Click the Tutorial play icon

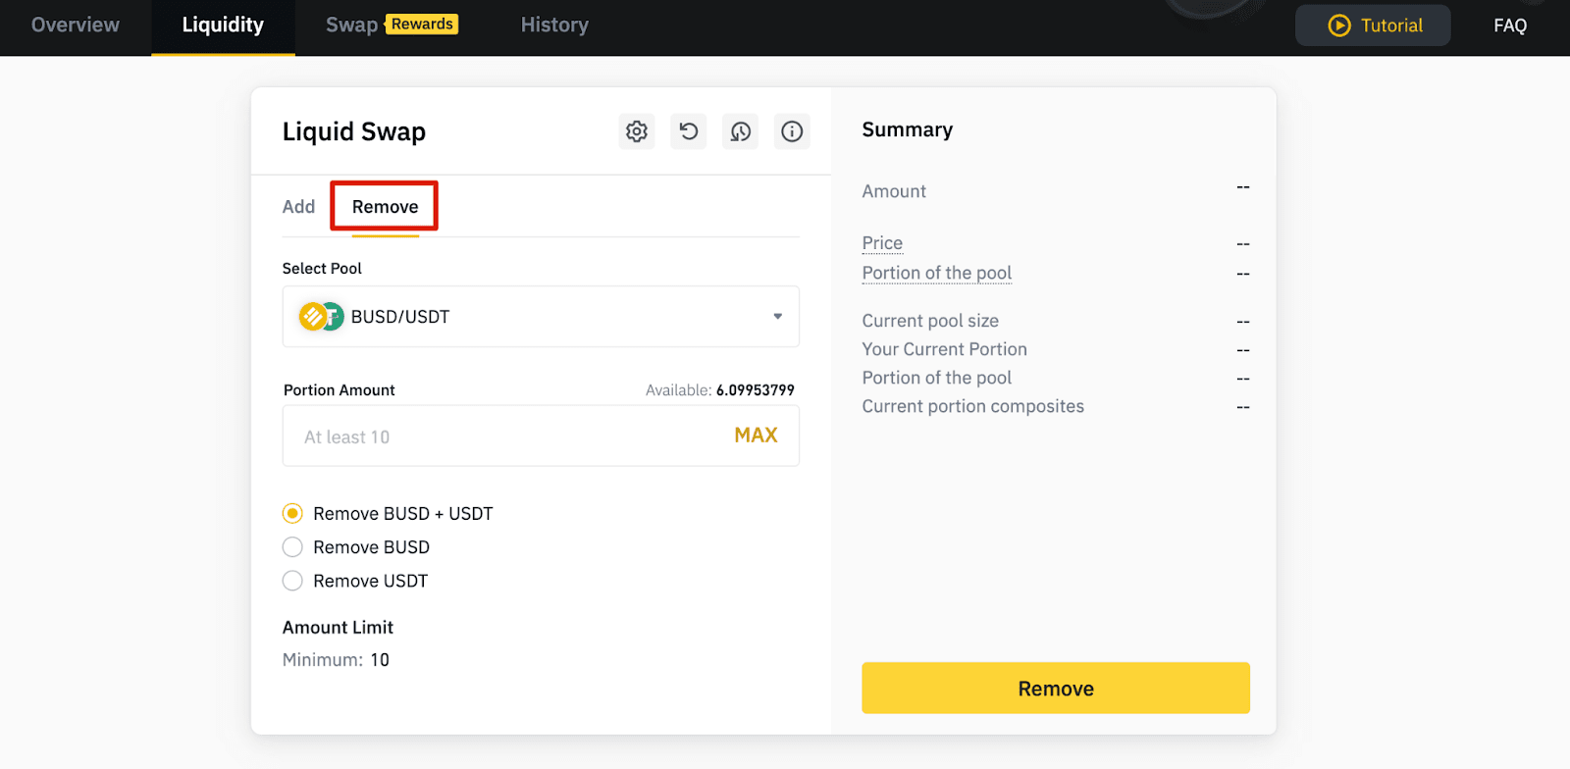[1339, 26]
